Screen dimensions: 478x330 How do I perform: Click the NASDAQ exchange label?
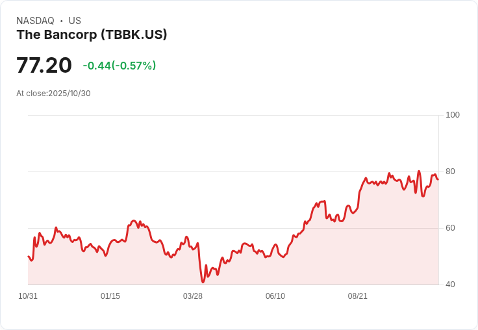pyautogui.click(x=35, y=21)
